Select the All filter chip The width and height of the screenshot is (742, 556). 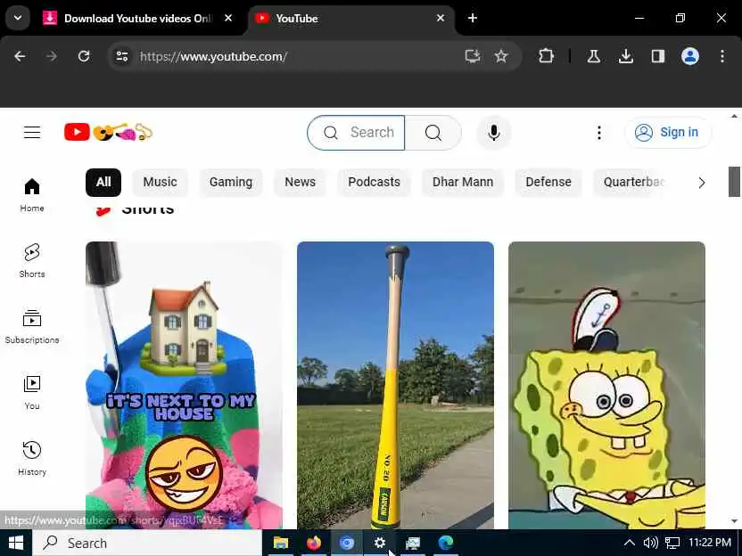(x=103, y=182)
